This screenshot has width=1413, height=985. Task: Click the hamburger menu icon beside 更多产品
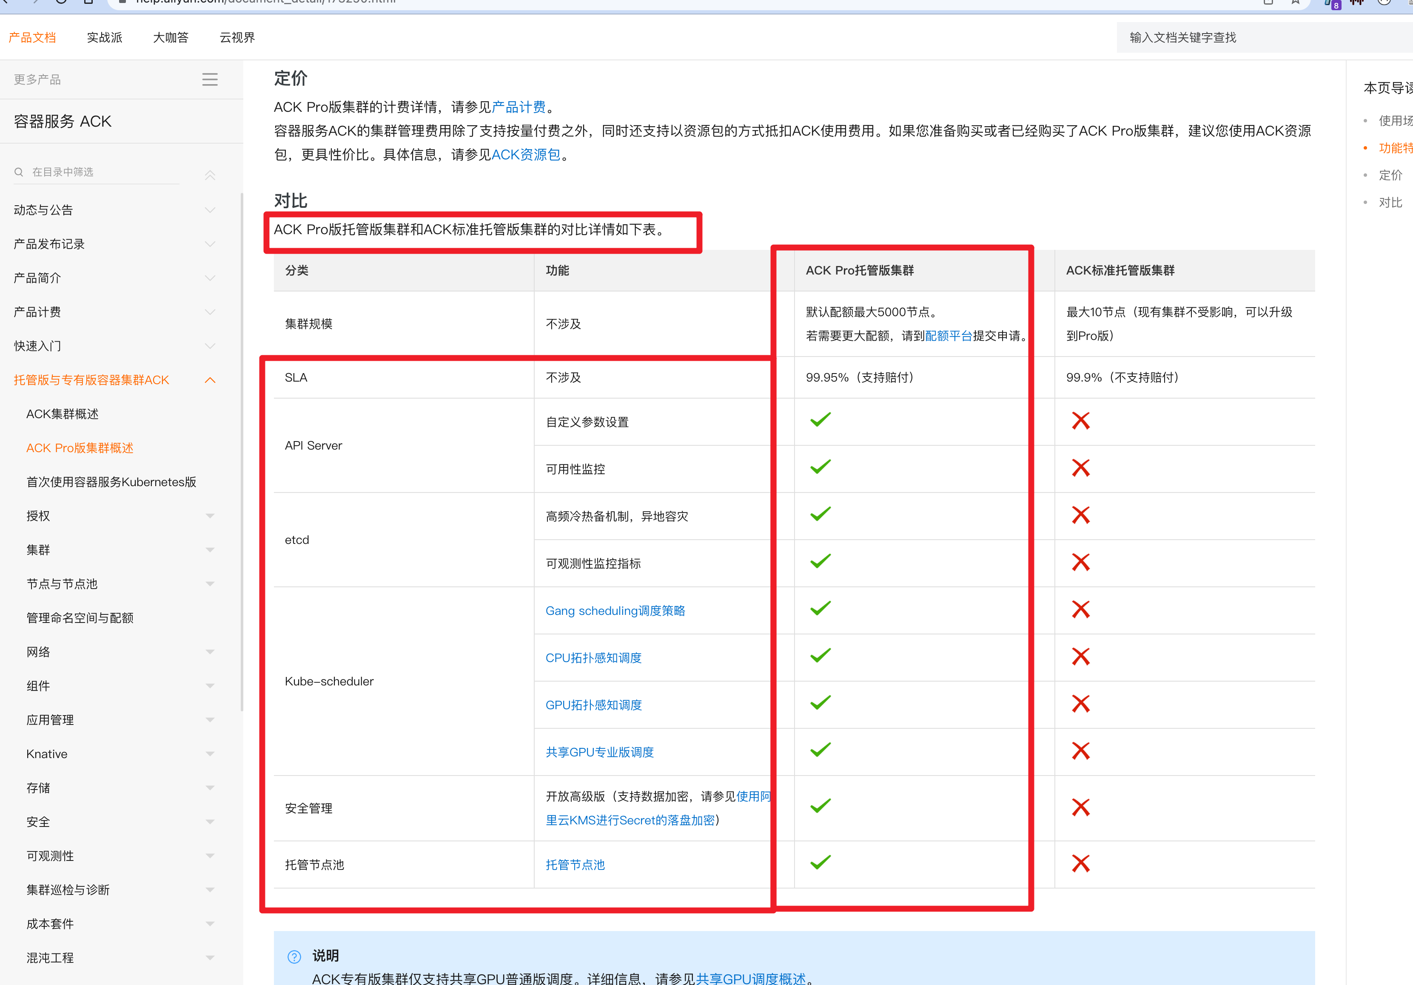[x=210, y=79]
